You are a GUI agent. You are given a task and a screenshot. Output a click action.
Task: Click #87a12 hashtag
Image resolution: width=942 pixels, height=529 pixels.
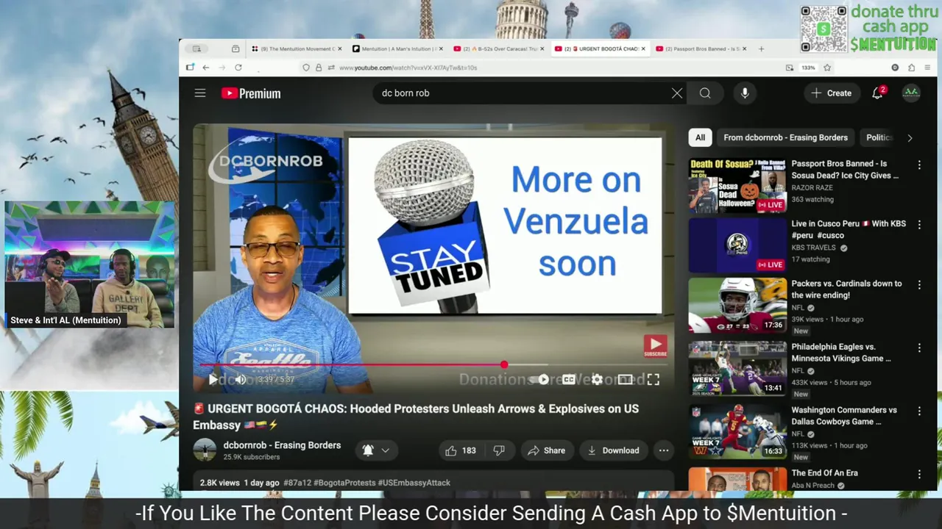(x=297, y=483)
